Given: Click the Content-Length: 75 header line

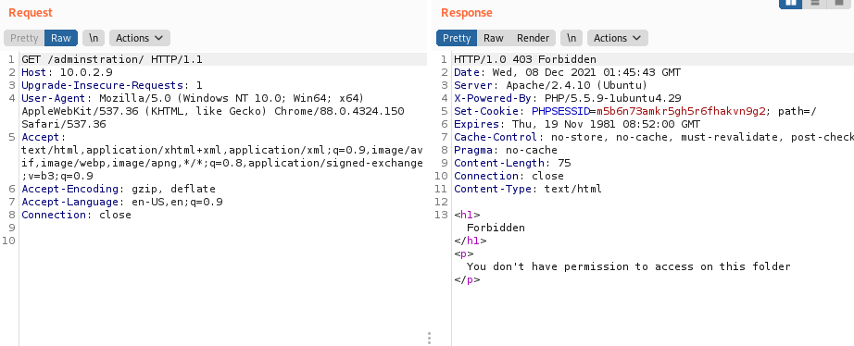Looking at the screenshot, I should pyautogui.click(x=512, y=163).
